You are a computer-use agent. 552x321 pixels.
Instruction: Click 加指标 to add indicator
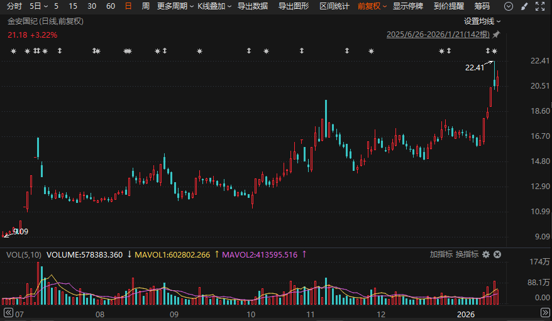pyautogui.click(x=441, y=254)
